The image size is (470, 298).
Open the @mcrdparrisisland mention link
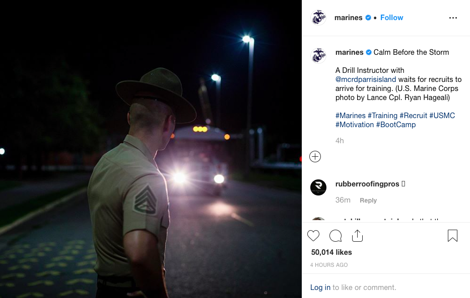coord(366,79)
